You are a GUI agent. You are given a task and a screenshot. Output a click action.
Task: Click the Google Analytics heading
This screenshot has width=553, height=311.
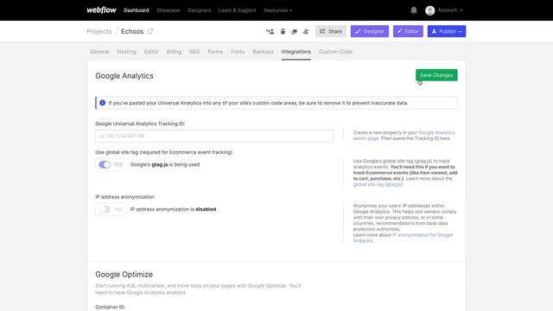124,76
